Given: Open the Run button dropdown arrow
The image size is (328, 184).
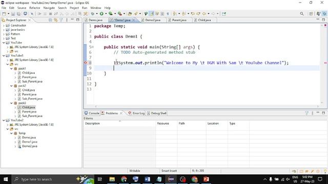Looking at the screenshot, I should [106, 14].
